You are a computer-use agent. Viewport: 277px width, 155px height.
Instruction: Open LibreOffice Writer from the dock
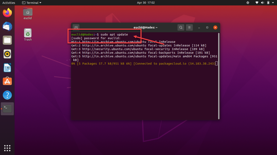[x=7, y=68]
